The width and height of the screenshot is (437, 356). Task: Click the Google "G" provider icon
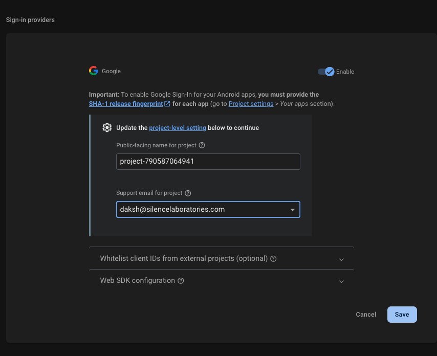(93, 71)
